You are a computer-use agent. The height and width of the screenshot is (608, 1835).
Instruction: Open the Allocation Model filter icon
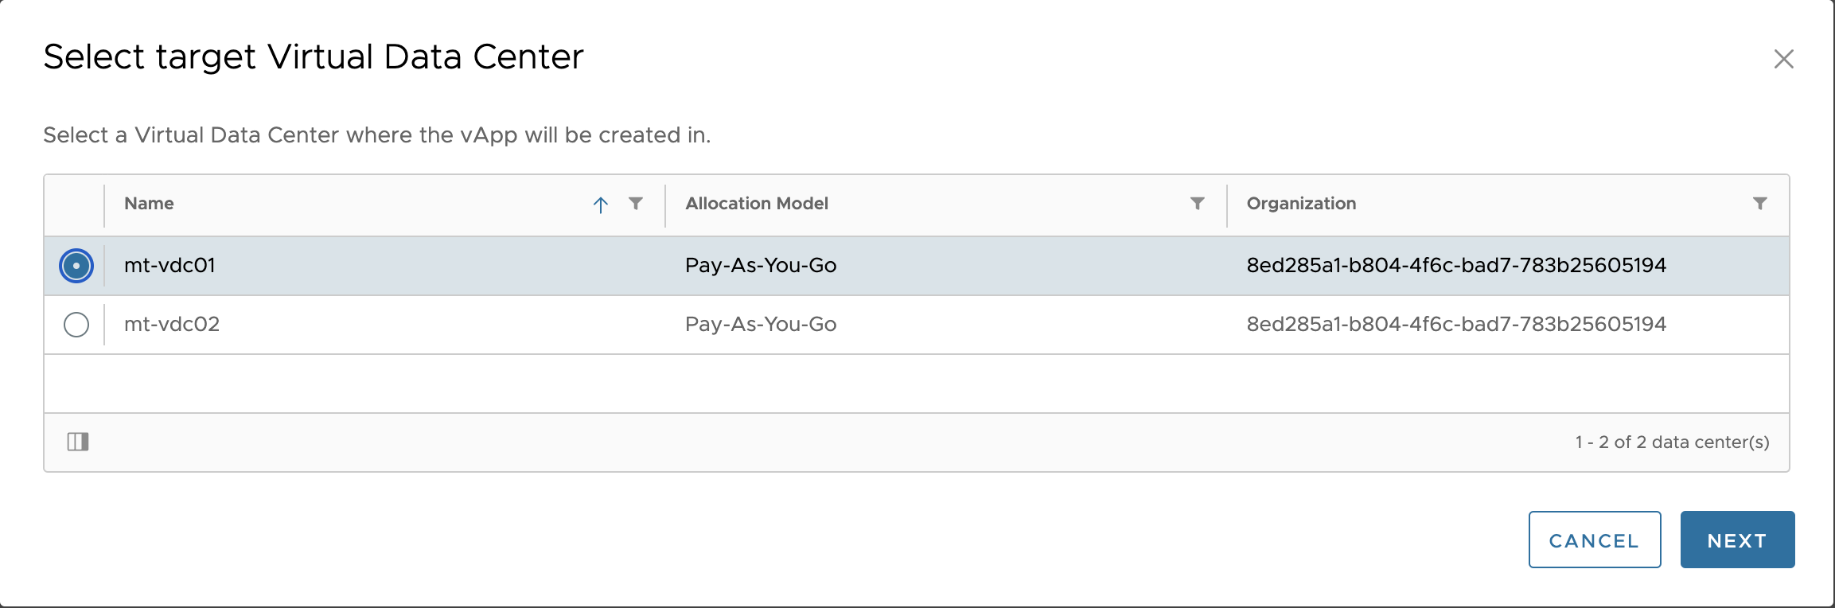(x=1197, y=204)
